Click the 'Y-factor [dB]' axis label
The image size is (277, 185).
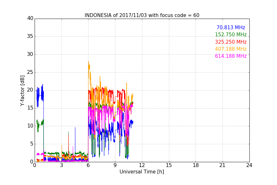point(22,91)
